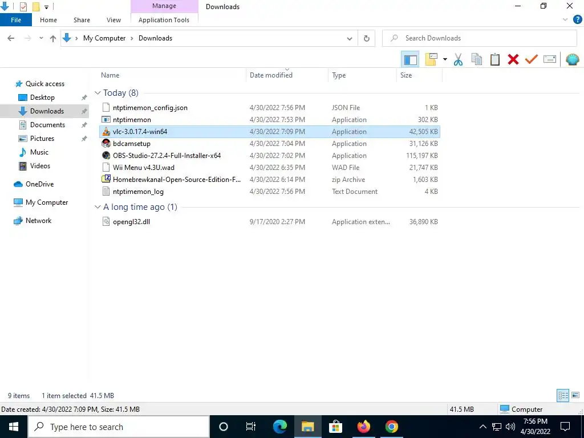The height and width of the screenshot is (438, 584).
Task: Click the Search Downloads field
Action: (480, 38)
